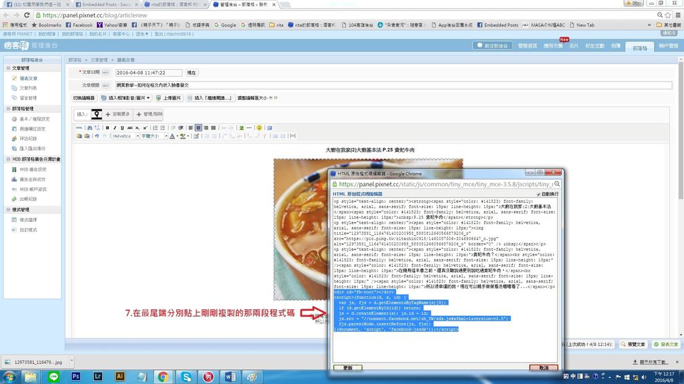Align text left in the editor
The image size is (684, 384).
pyautogui.click(x=190, y=127)
